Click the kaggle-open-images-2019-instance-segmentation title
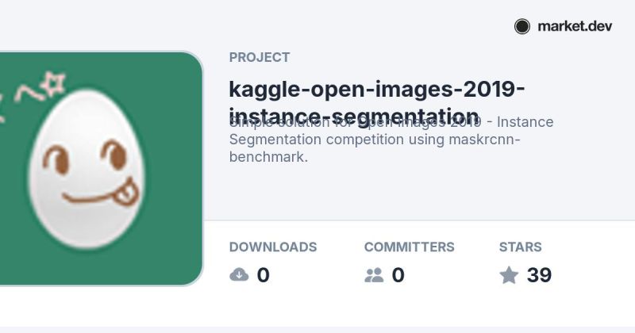The width and height of the screenshot is (635, 333). coord(376,103)
